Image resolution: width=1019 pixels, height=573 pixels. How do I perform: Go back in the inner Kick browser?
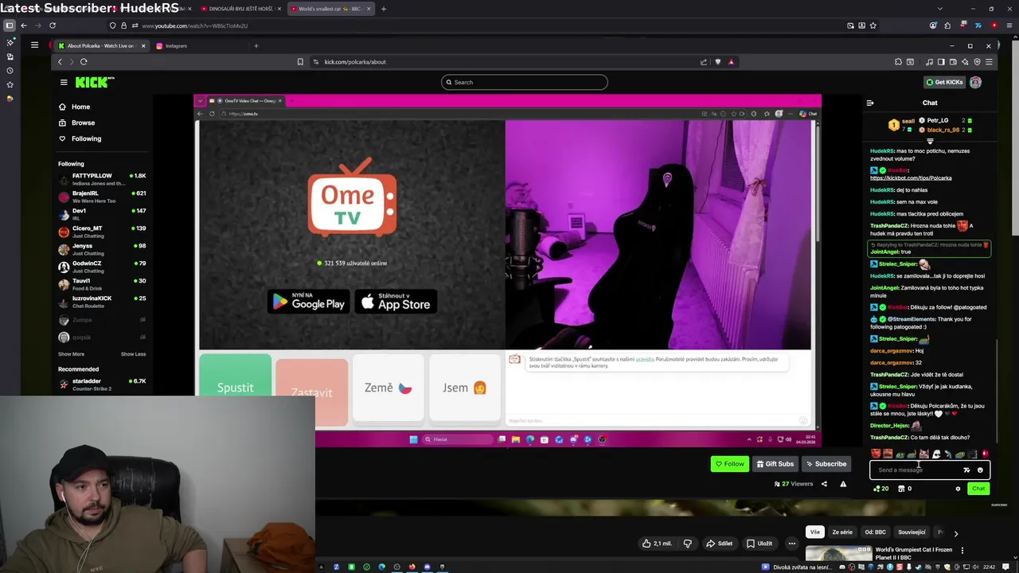click(60, 62)
